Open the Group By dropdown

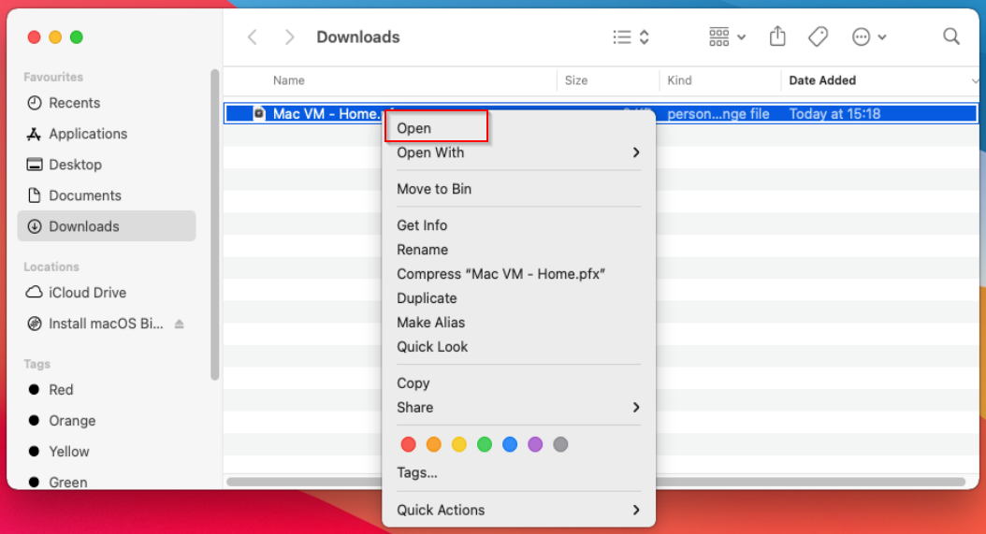click(x=727, y=37)
